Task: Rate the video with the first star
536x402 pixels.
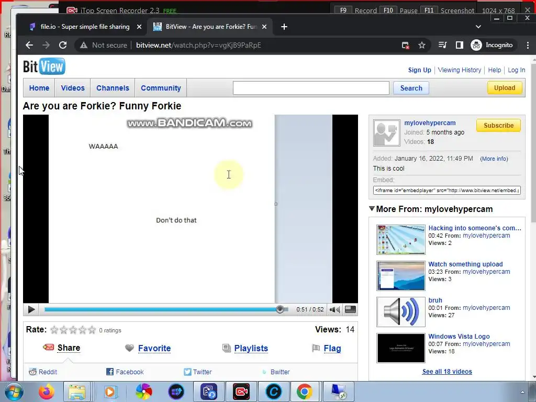Action: tap(54, 330)
